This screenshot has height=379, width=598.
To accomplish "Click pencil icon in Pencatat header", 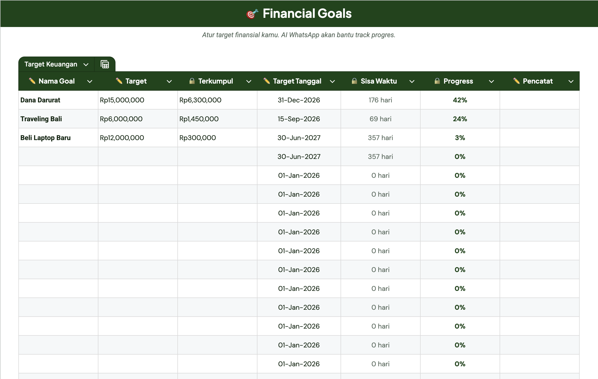I will coord(516,81).
